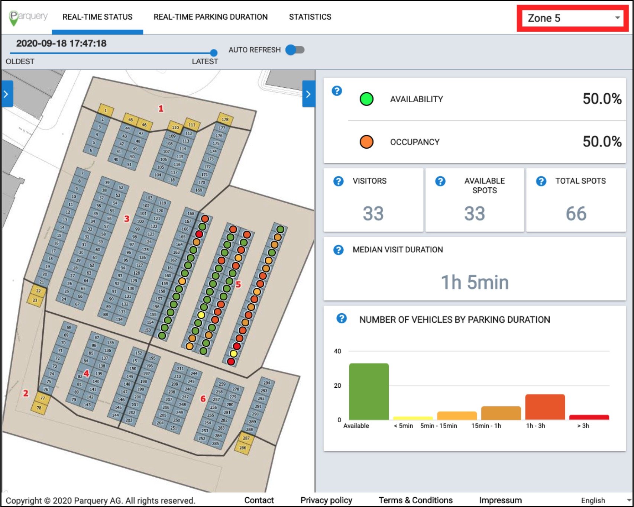The height and width of the screenshot is (507, 634).
Task: Click the Contact link in the footer
Action: pyautogui.click(x=259, y=500)
